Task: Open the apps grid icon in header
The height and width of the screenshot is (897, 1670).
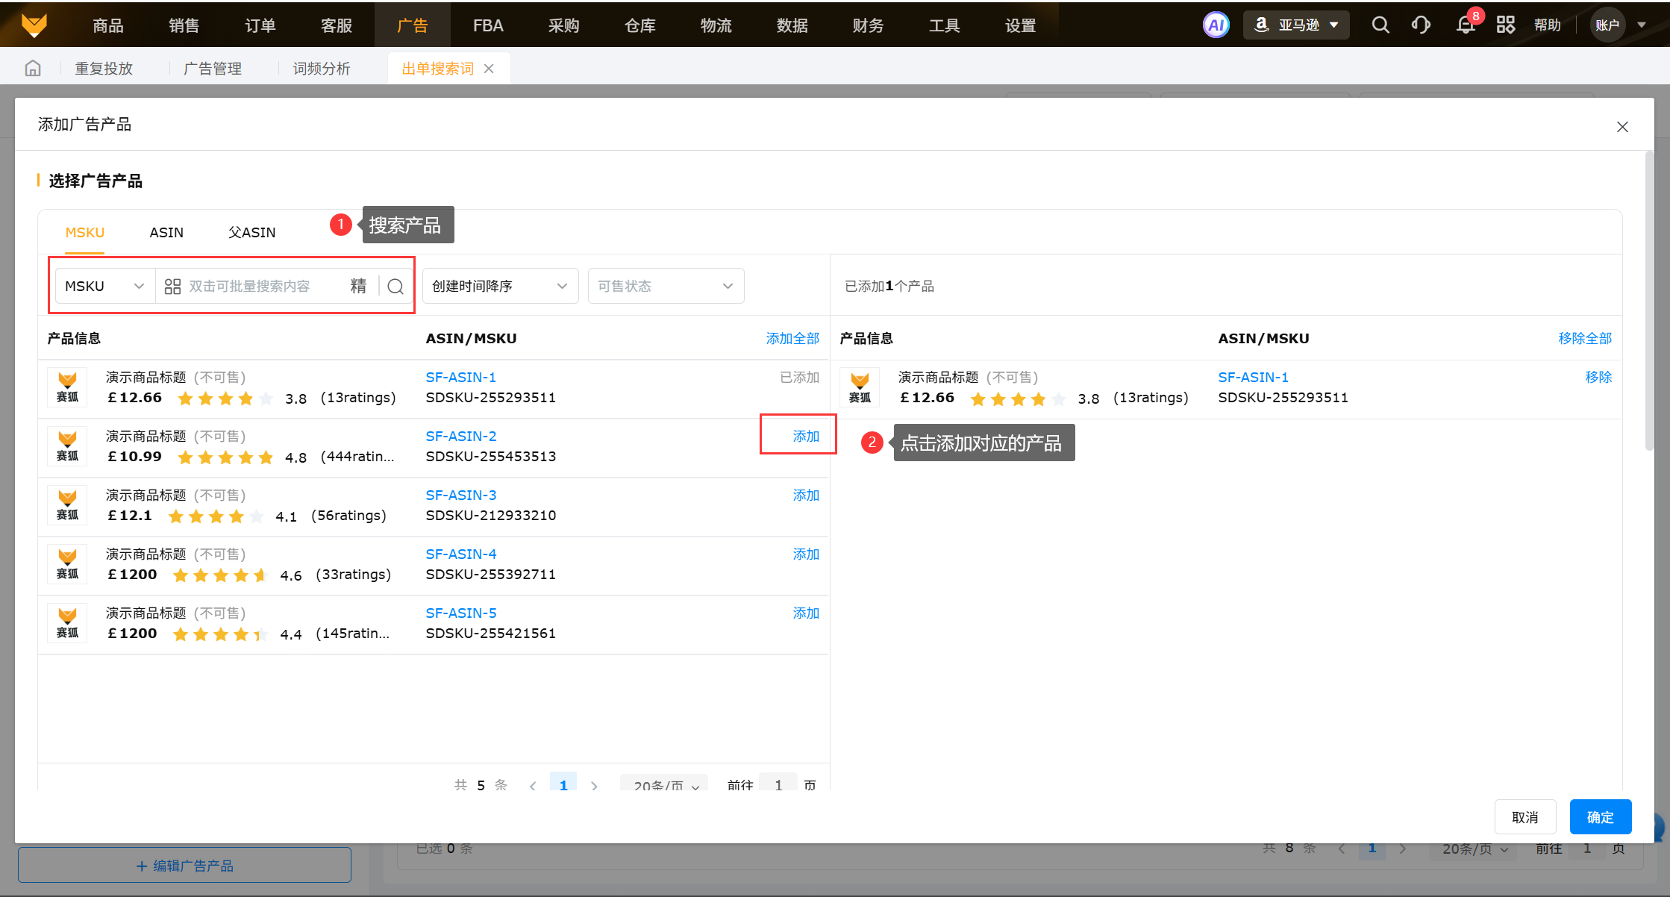Action: point(1506,25)
